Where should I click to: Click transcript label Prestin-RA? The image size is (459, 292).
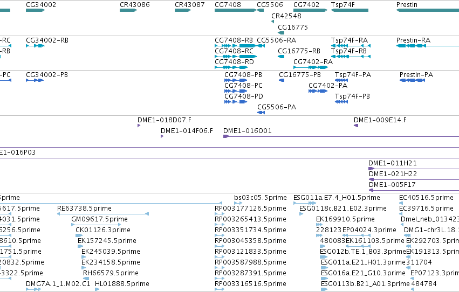point(413,40)
